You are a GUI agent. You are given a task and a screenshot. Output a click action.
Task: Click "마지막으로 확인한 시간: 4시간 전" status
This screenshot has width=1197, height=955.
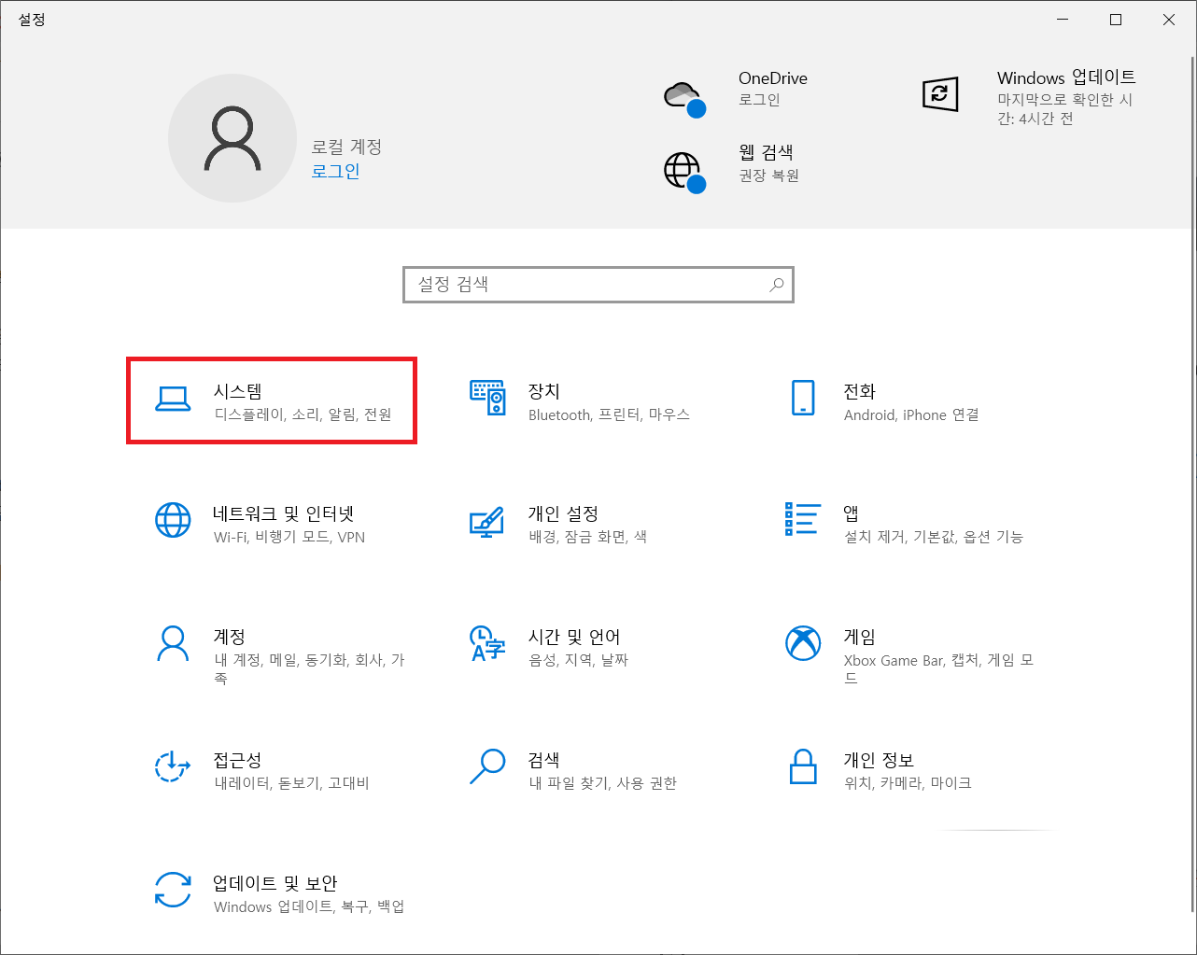1065,109
